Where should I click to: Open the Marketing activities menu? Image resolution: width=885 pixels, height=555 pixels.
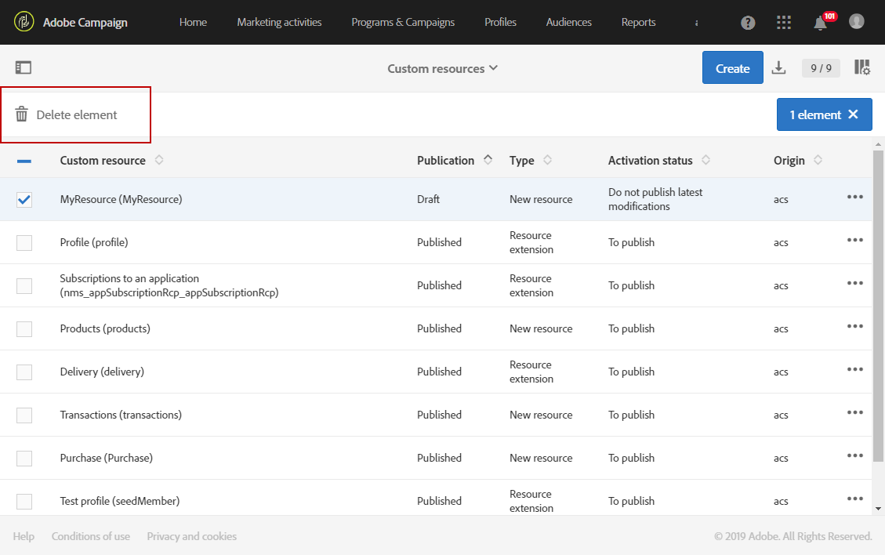pos(279,22)
